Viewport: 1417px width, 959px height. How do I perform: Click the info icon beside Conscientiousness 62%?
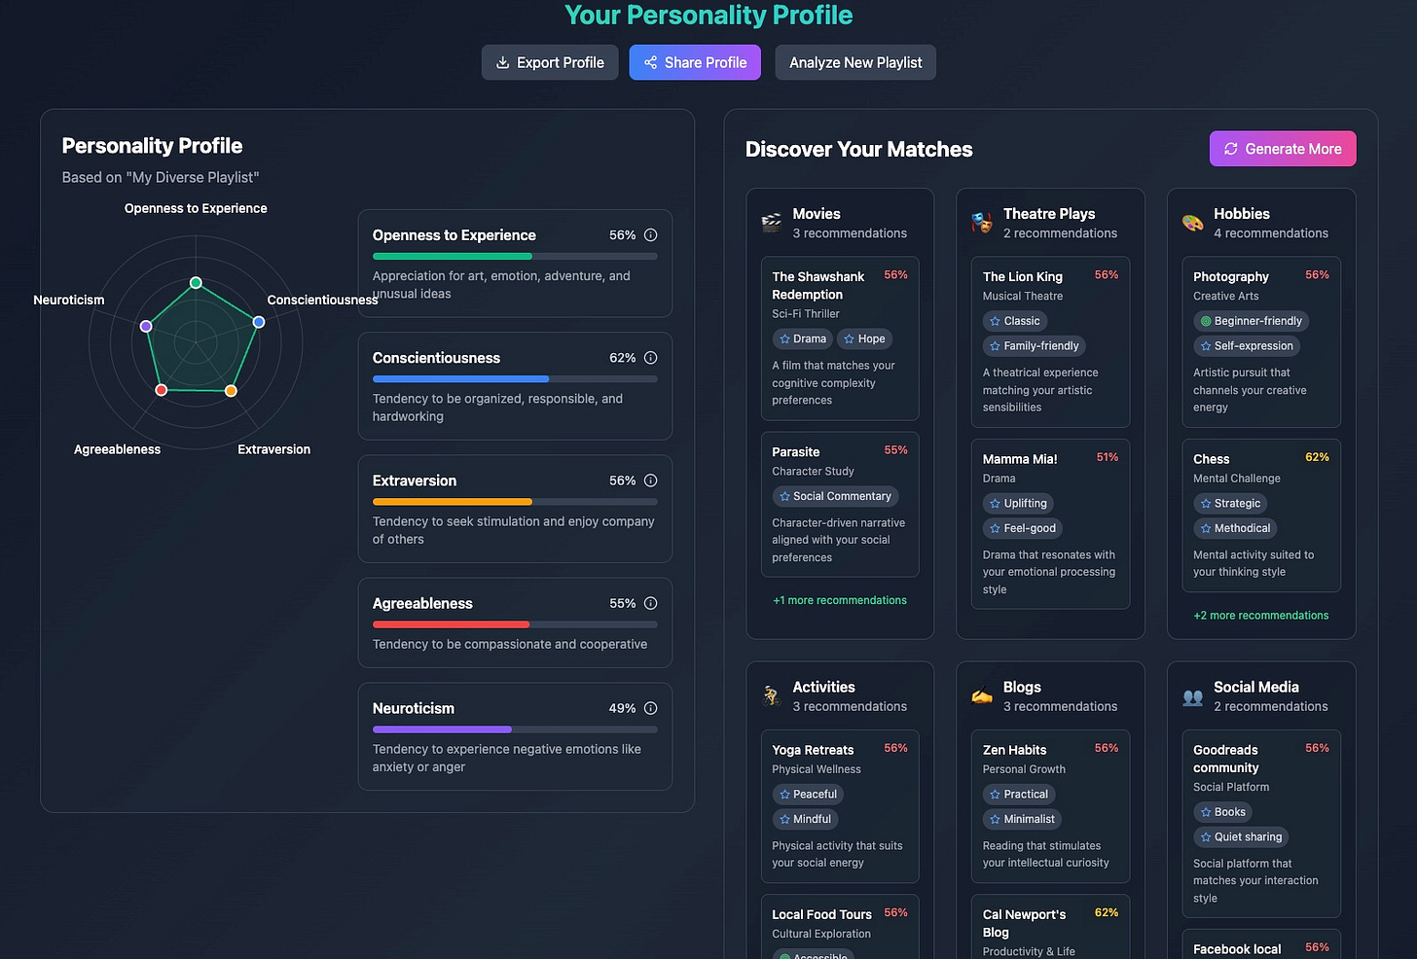tap(651, 358)
